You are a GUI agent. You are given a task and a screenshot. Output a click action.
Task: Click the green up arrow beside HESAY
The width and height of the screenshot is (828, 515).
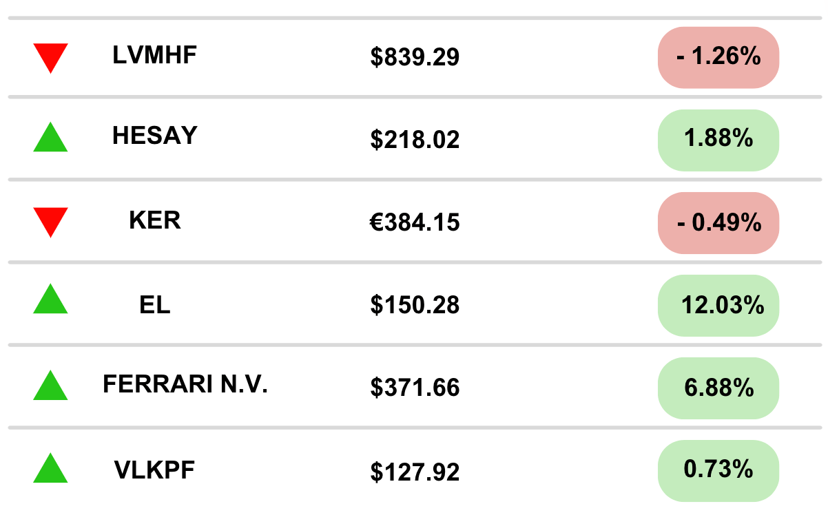(x=50, y=137)
